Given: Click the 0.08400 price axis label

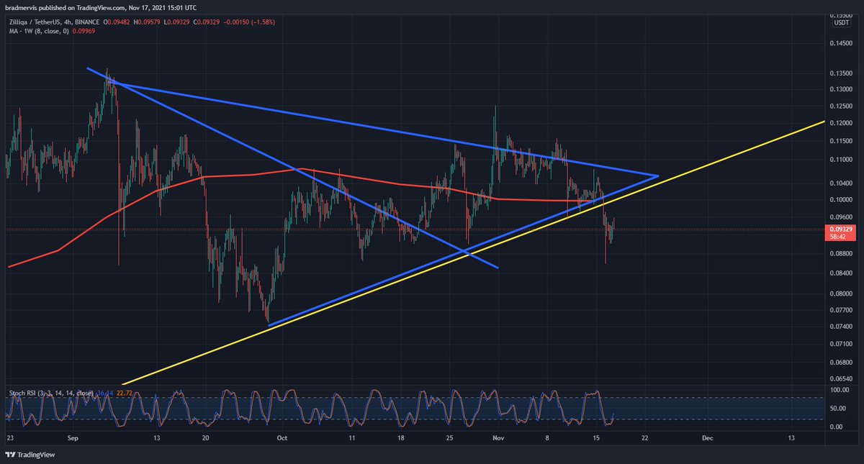Looking at the screenshot, I should point(841,273).
